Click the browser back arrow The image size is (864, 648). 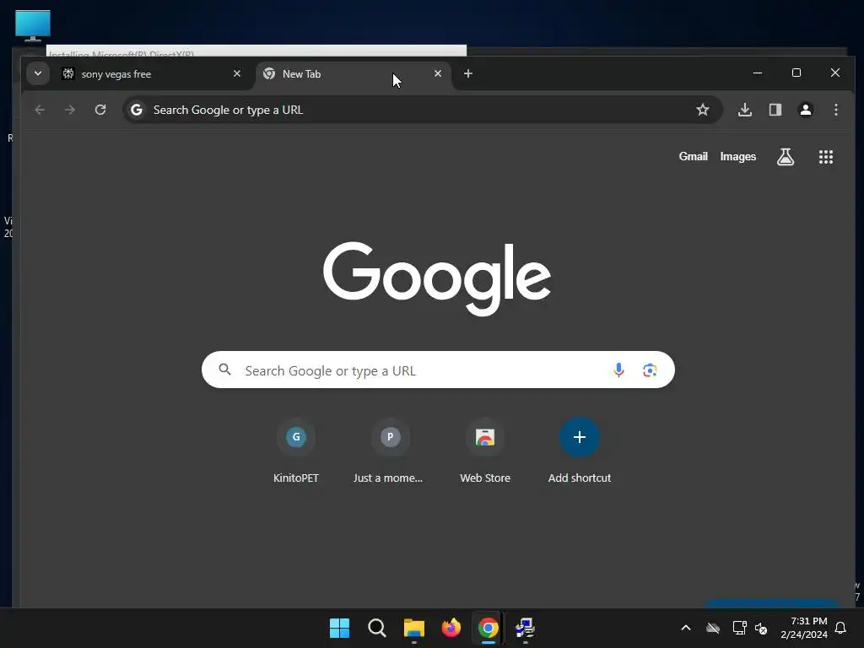tap(40, 110)
